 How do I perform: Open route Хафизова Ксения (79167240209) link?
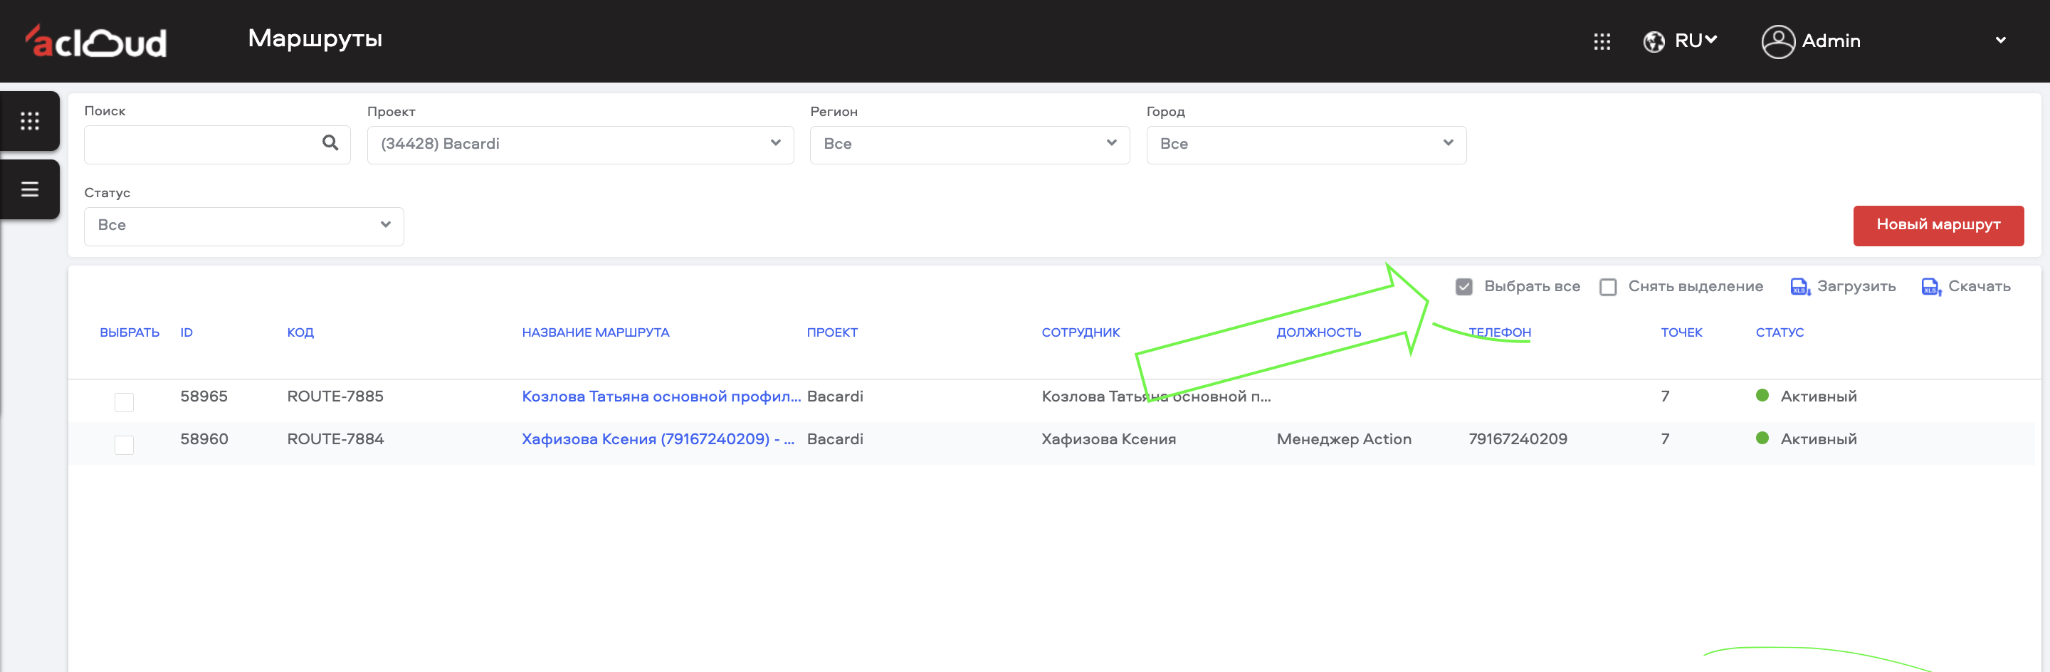[657, 439]
